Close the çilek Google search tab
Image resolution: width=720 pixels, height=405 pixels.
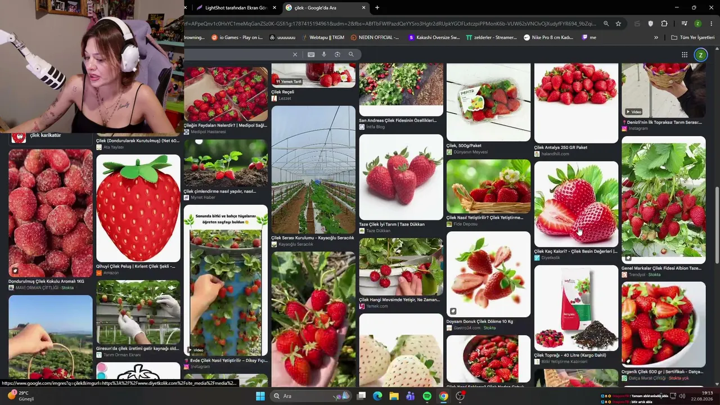click(364, 8)
